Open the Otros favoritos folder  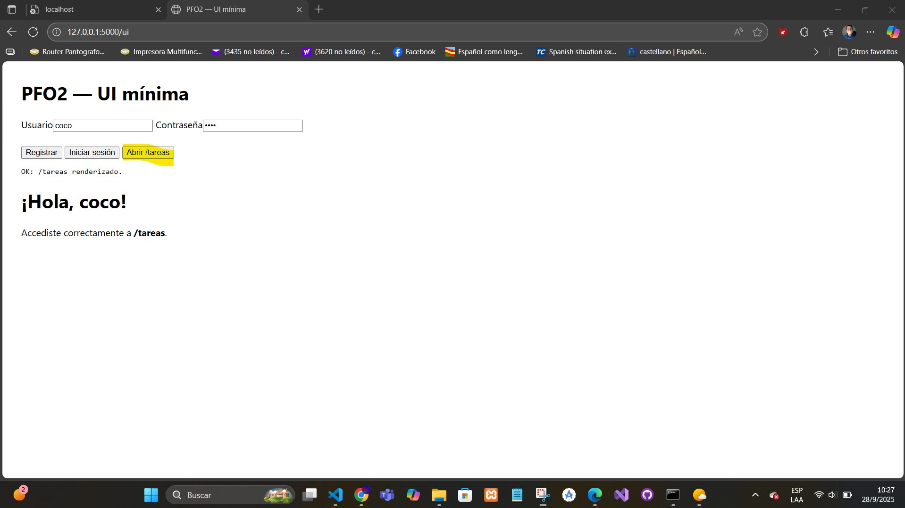point(868,52)
